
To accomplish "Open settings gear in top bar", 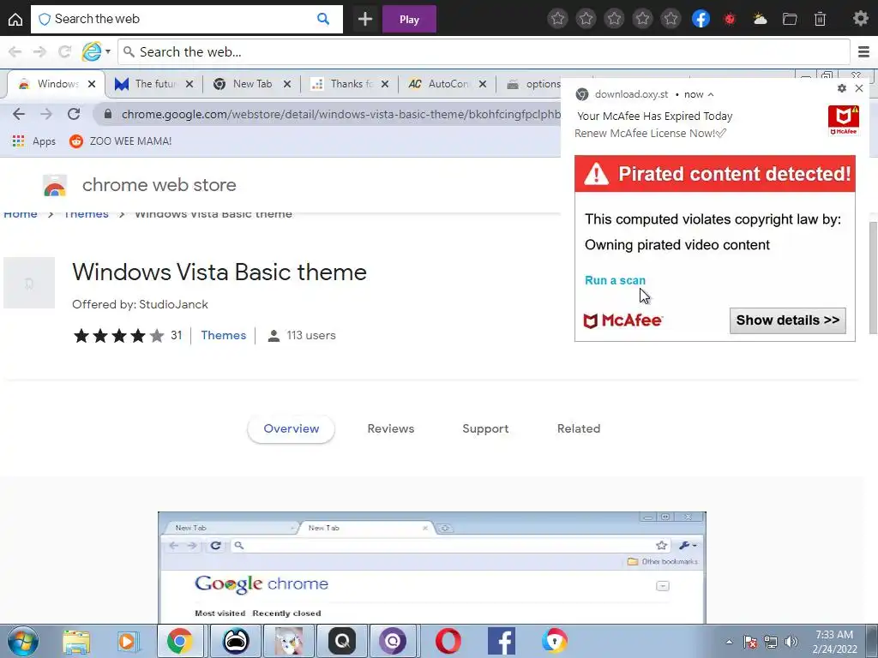I will (861, 19).
